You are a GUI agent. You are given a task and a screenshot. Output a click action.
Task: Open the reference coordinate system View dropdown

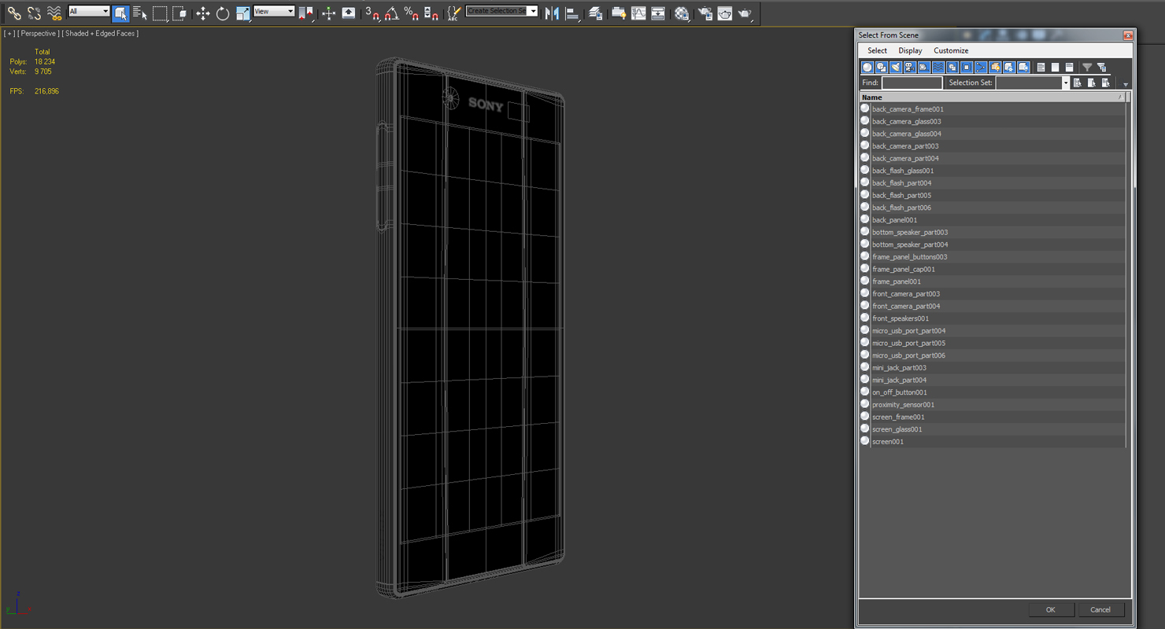[274, 11]
